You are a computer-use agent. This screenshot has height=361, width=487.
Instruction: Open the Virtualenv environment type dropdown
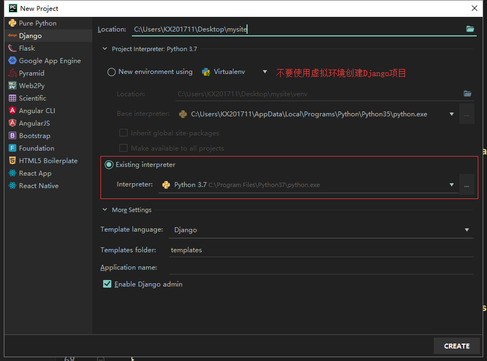[x=264, y=72]
